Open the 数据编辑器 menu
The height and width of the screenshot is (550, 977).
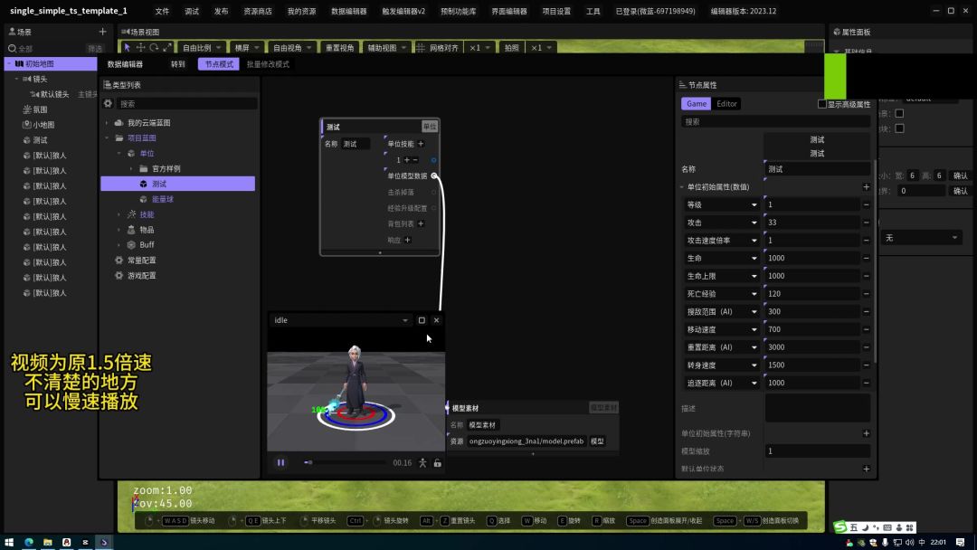coord(348,12)
